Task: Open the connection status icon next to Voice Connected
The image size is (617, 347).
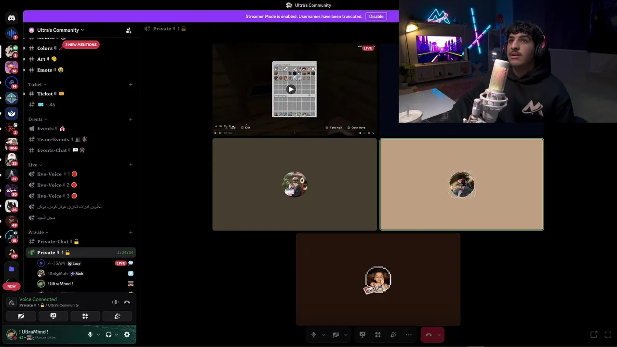Action: coord(12,302)
